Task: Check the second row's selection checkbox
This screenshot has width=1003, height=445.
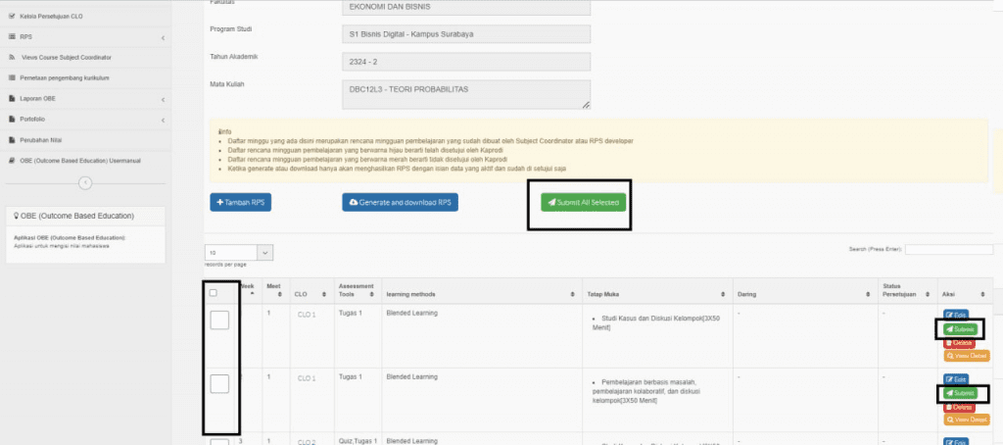Action: (219, 383)
